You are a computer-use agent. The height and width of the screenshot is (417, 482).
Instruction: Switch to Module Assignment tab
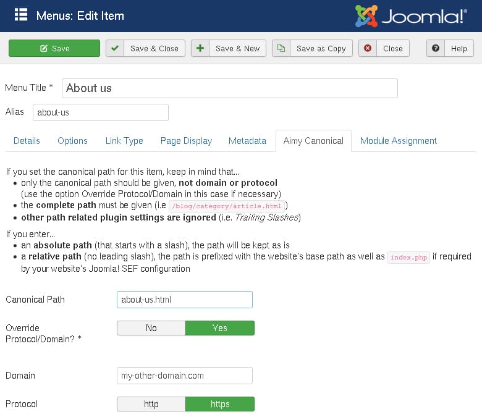399,141
